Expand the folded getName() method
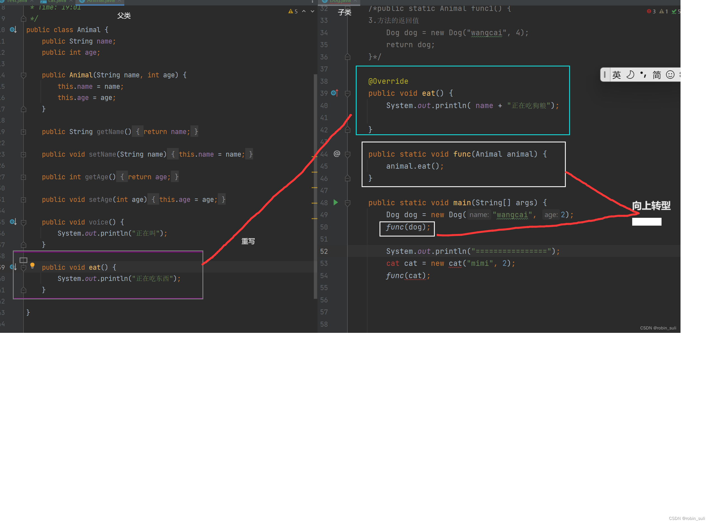 tap(23, 132)
